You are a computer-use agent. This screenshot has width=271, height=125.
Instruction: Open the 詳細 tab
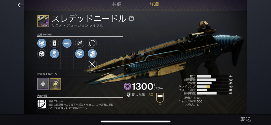click(154, 4)
